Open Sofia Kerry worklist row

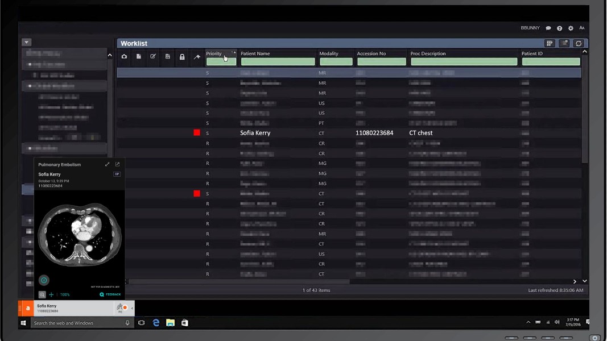255,133
